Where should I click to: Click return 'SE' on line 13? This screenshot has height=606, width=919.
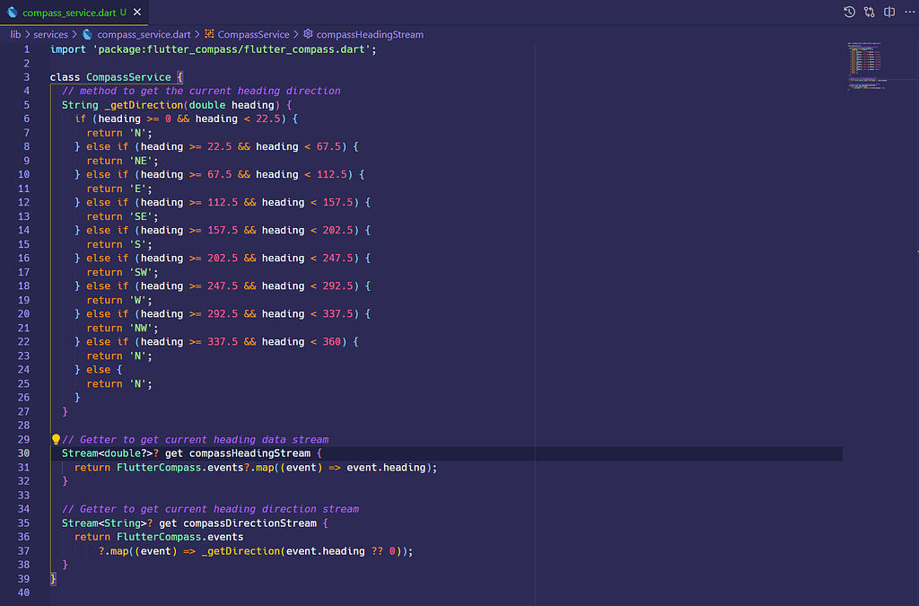coord(122,216)
